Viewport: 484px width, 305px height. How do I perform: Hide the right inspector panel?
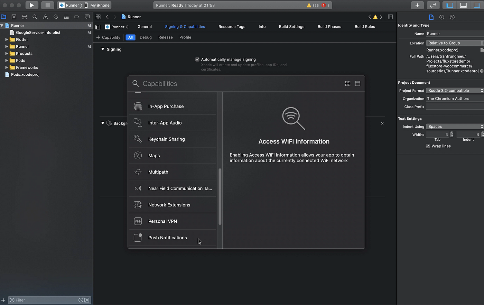click(477, 5)
